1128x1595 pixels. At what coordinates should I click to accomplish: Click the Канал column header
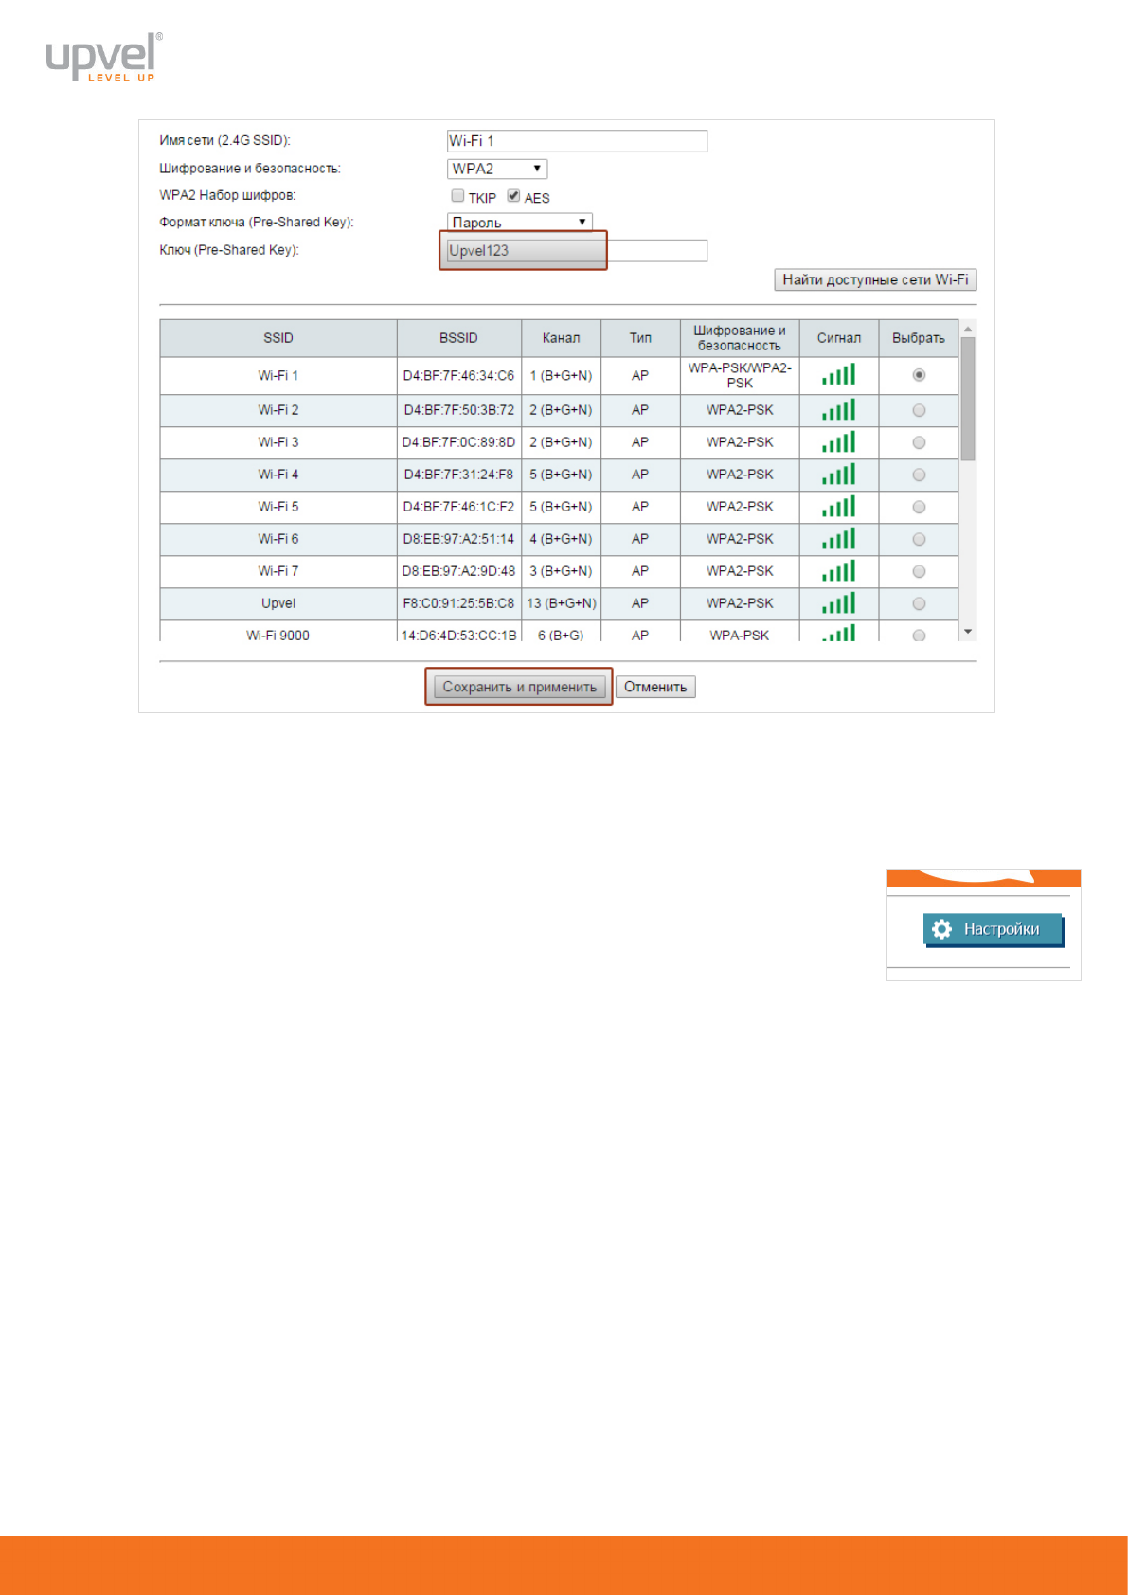(561, 338)
